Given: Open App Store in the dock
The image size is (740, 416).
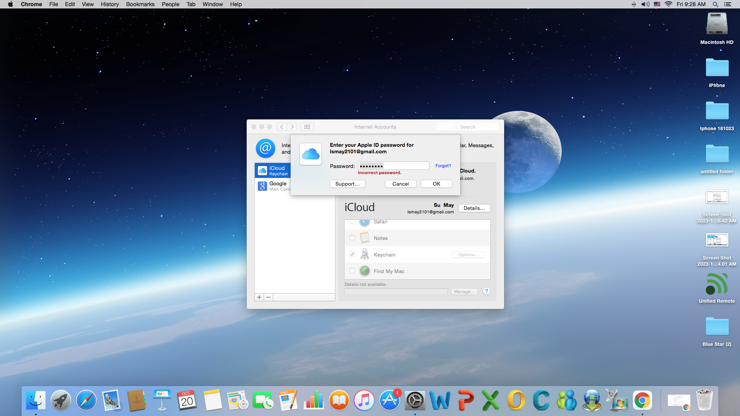Looking at the screenshot, I should [x=390, y=401].
